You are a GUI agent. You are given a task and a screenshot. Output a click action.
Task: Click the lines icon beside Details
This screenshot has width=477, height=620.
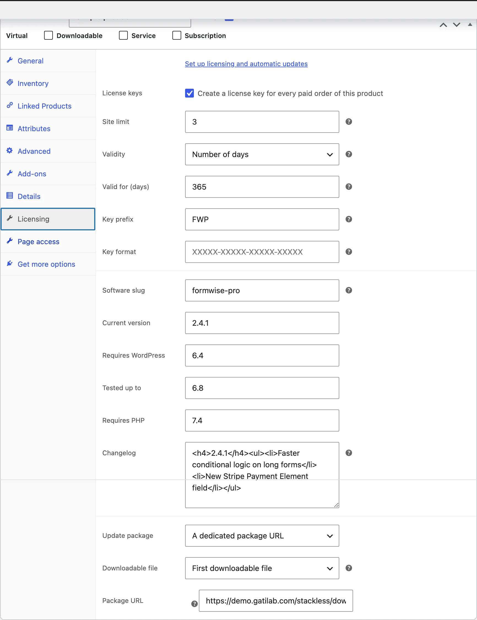click(x=10, y=196)
